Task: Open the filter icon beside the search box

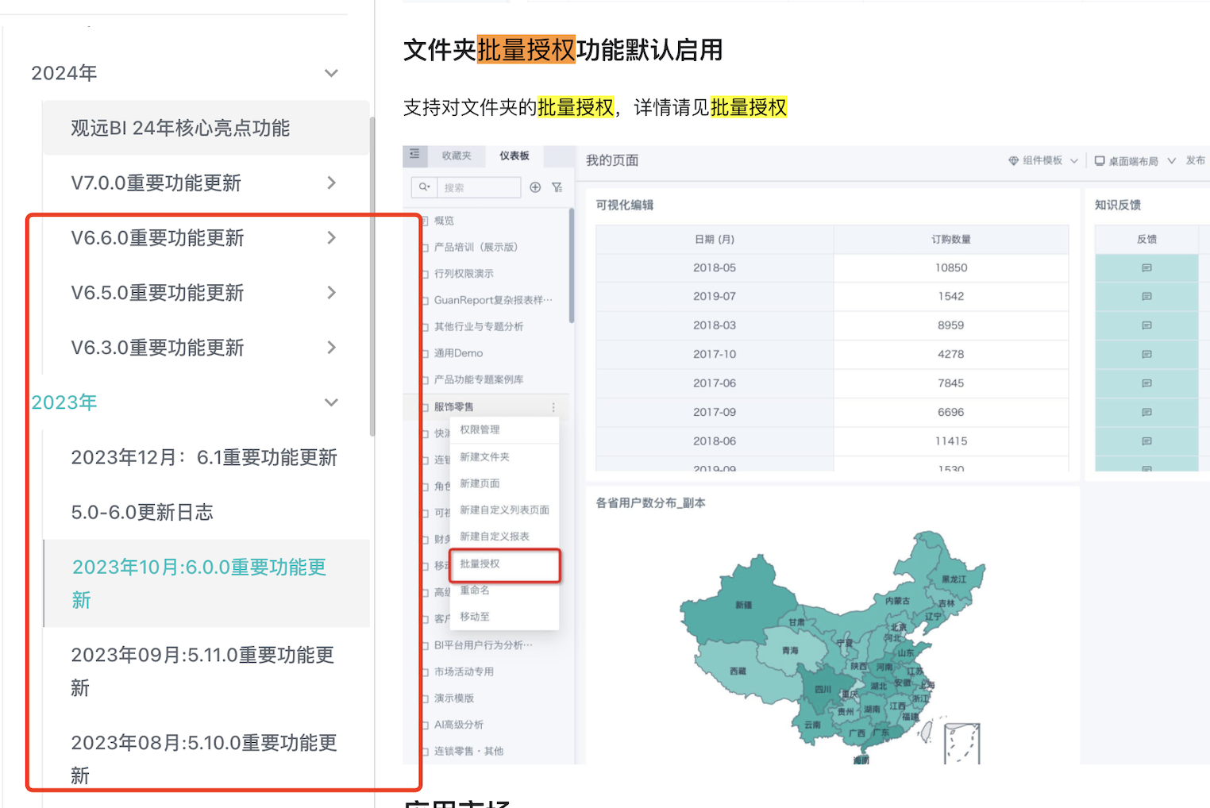Action: [x=558, y=187]
